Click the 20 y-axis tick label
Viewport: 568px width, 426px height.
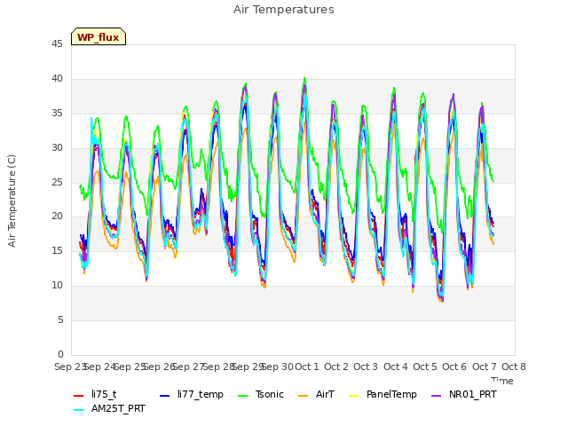click(57, 217)
